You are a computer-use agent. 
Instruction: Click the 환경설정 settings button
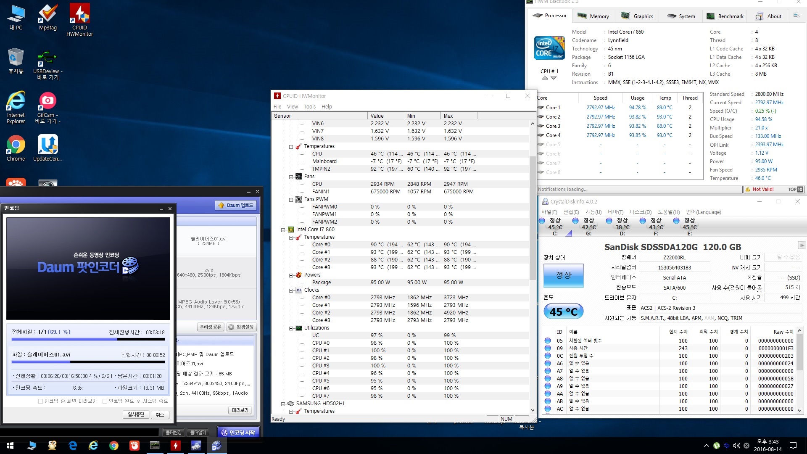click(241, 327)
